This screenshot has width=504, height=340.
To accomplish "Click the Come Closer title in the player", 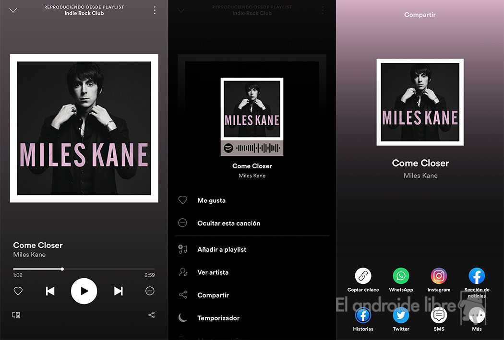I will click(x=38, y=245).
